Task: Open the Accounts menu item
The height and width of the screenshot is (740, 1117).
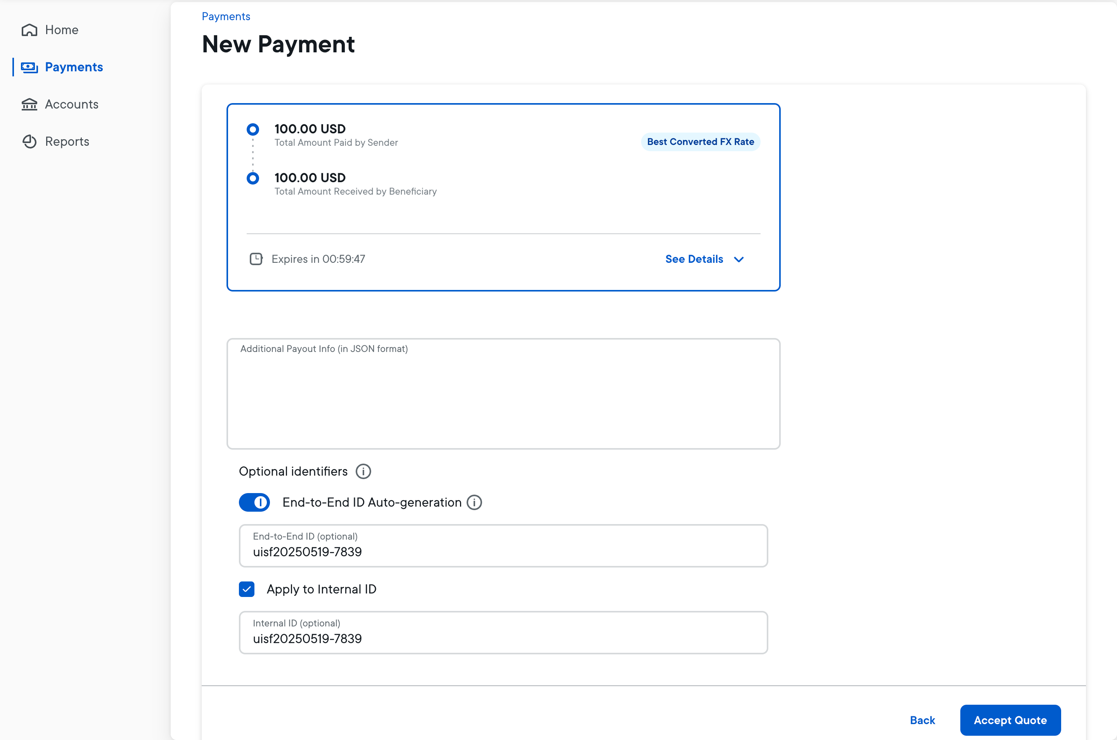Action: tap(72, 104)
